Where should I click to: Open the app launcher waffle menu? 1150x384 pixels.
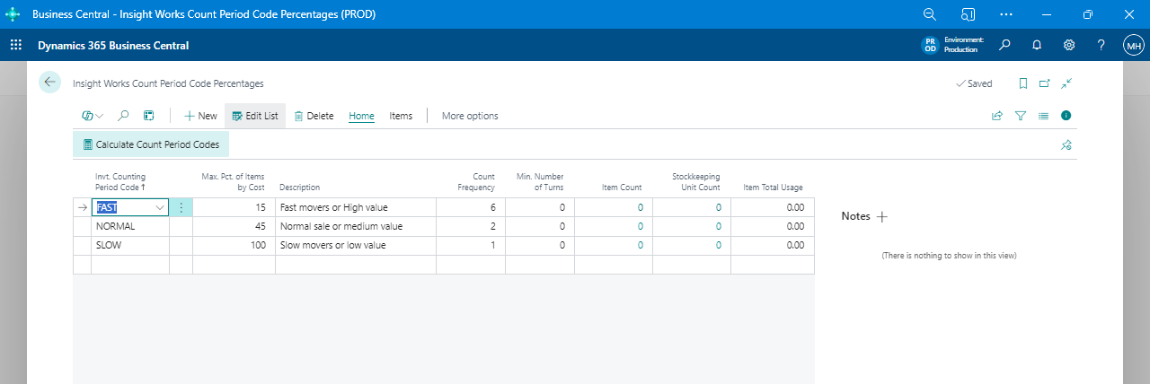(x=15, y=45)
